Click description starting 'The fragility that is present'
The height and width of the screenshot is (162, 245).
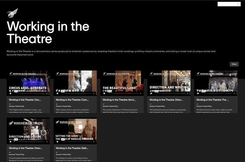(x=26, y=111)
